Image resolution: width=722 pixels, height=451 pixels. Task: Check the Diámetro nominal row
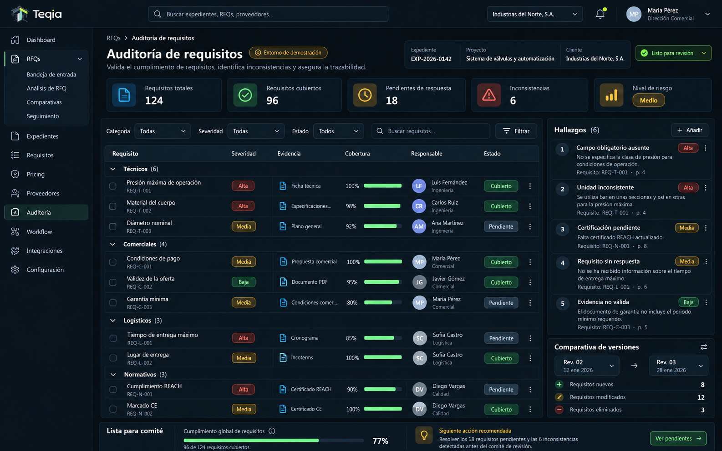113,226
